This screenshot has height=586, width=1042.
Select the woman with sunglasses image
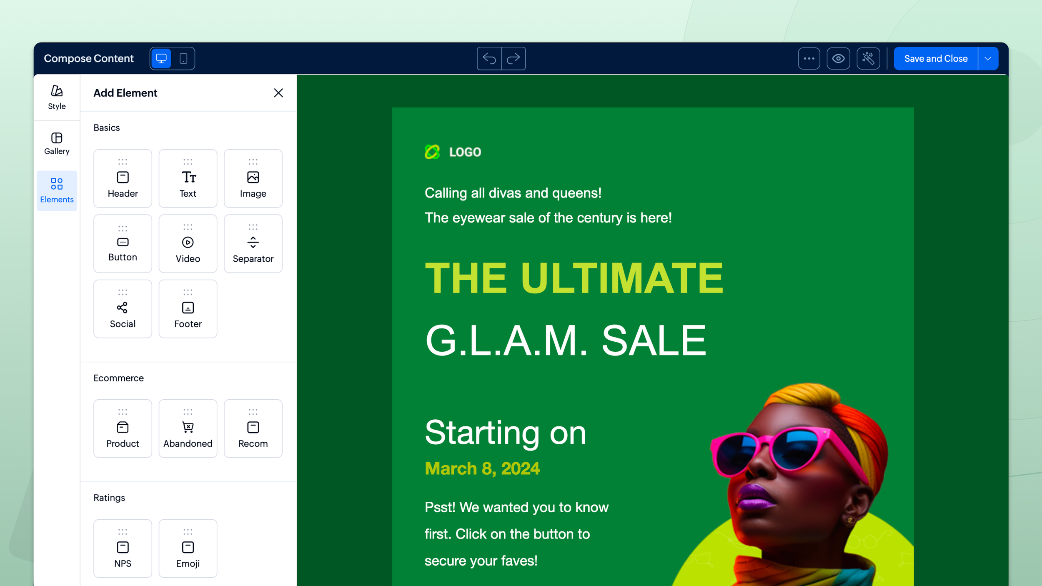(792, 484)
